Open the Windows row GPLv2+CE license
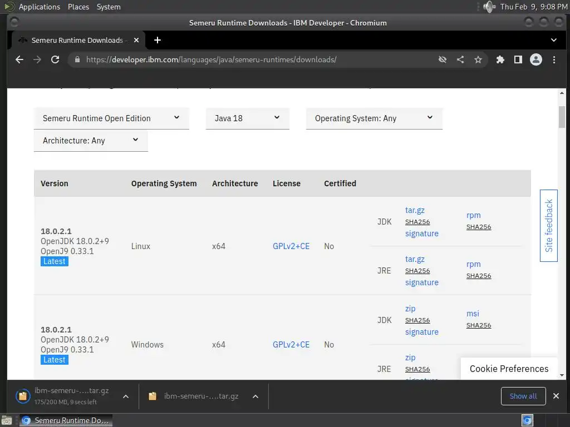 (291, 345)
